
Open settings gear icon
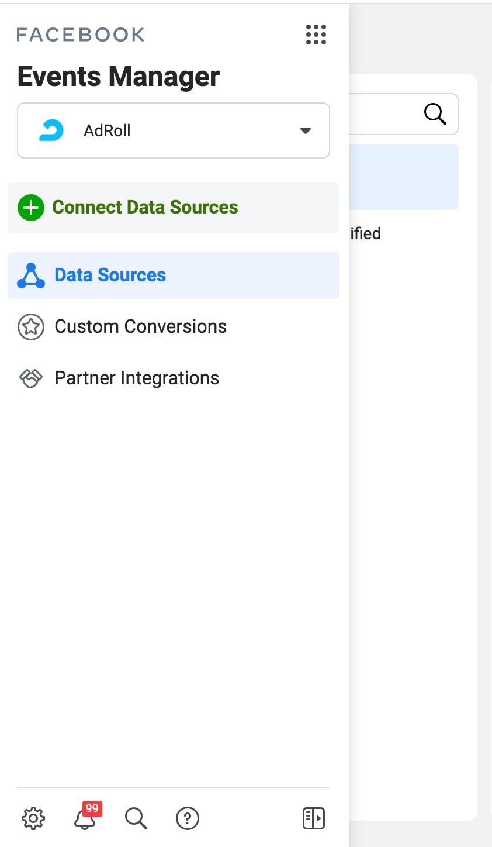[33, 818]
